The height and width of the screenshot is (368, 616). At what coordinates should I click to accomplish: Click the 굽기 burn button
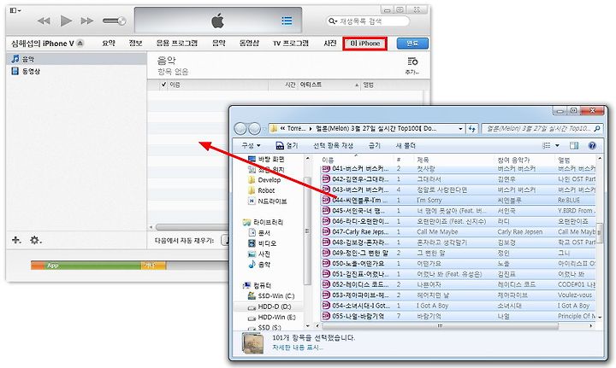click(375, 145)
